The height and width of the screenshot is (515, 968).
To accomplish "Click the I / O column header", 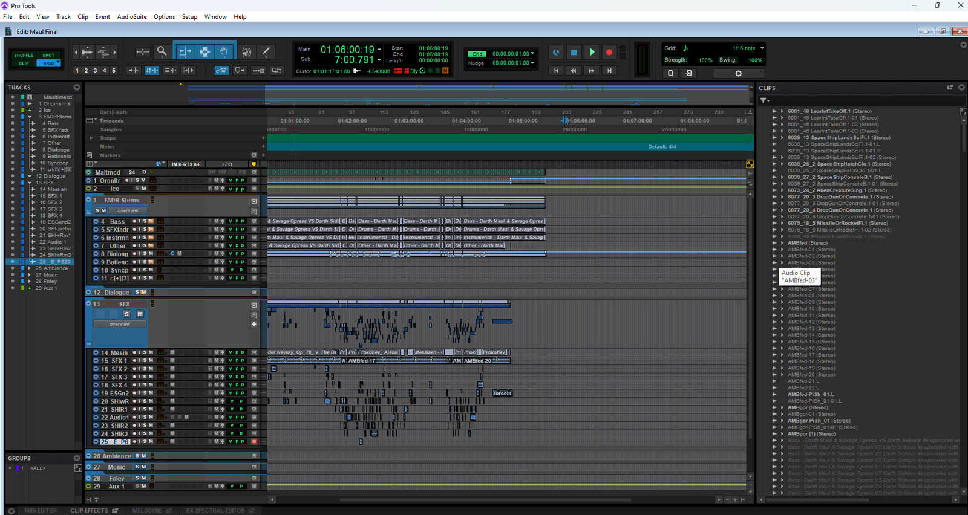I will pos(227,164).
